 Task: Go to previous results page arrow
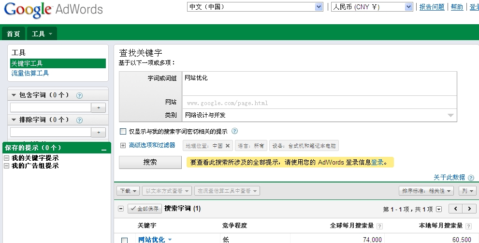(455, 209)
